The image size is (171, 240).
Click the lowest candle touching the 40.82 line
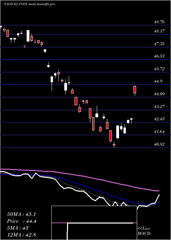[x=114, y=145]
